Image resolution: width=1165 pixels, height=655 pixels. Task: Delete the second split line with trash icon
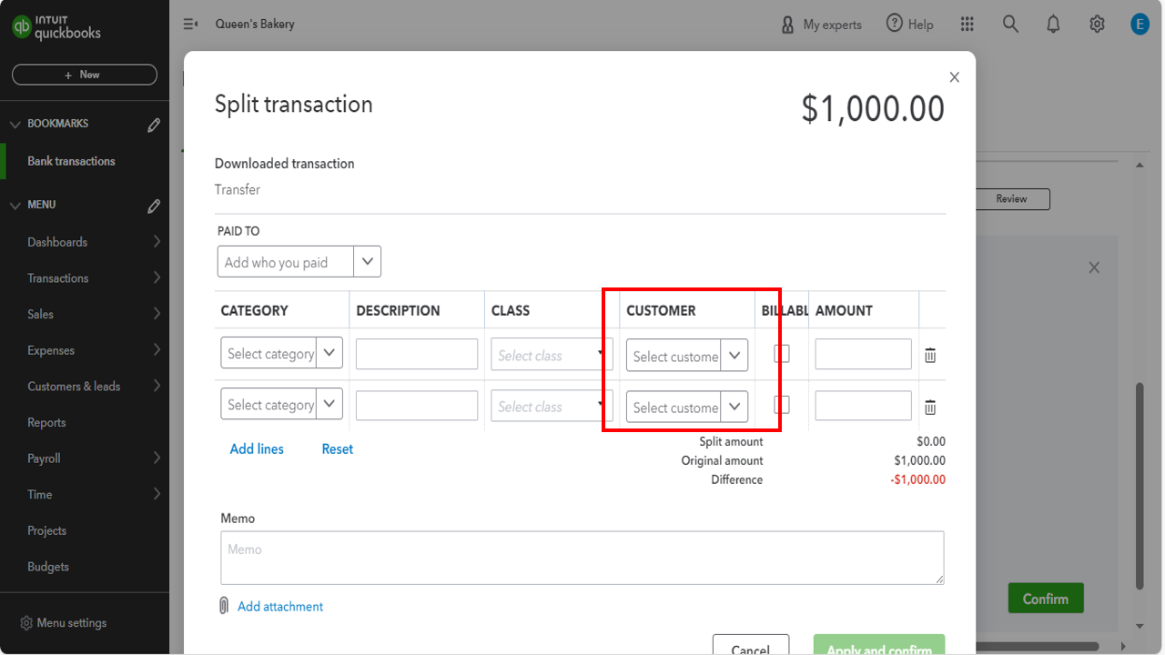point(930,408)
